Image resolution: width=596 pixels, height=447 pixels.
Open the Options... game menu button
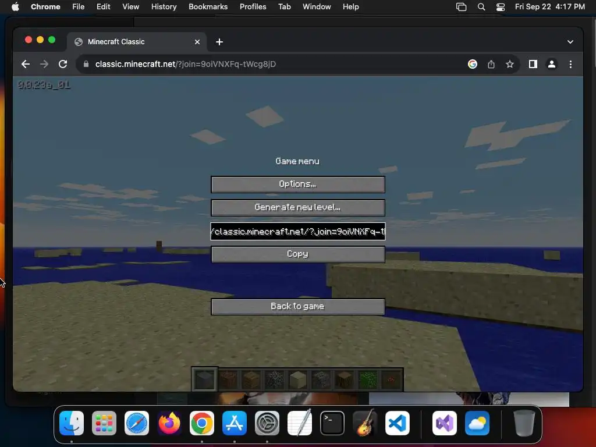[298, 185]
